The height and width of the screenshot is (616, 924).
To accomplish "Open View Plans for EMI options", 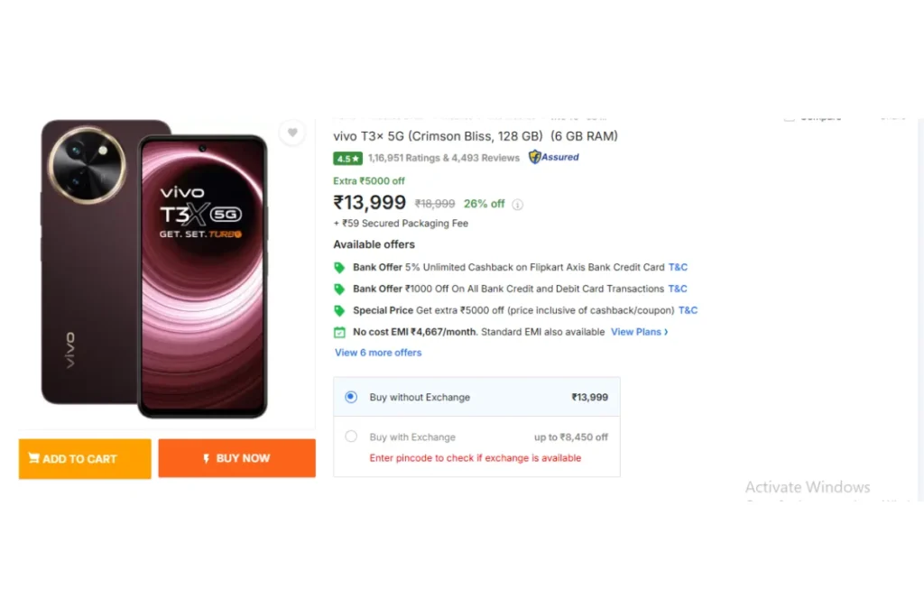I will pyautogui.click(x=640, y=332).
